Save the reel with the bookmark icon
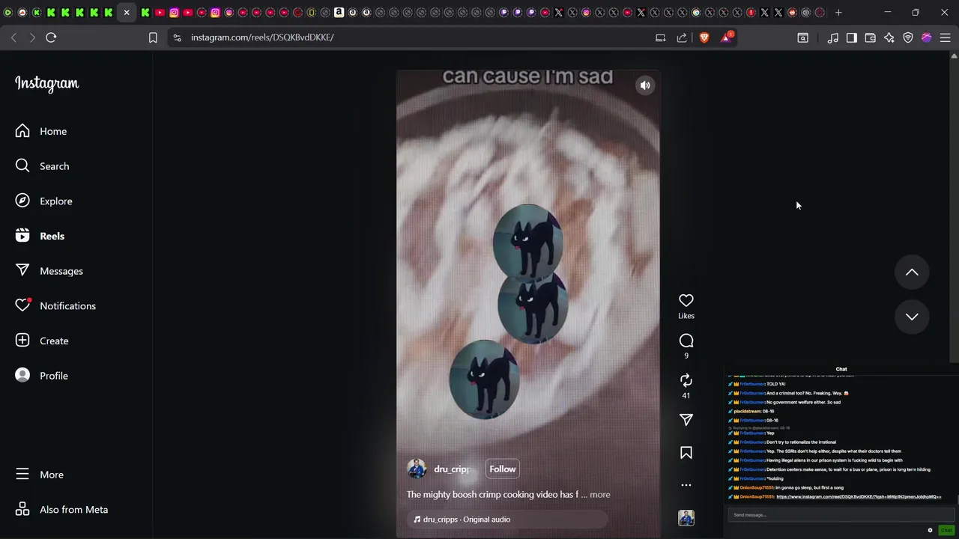The height and width of the screenshot is (539, 959). pos(686,453)
